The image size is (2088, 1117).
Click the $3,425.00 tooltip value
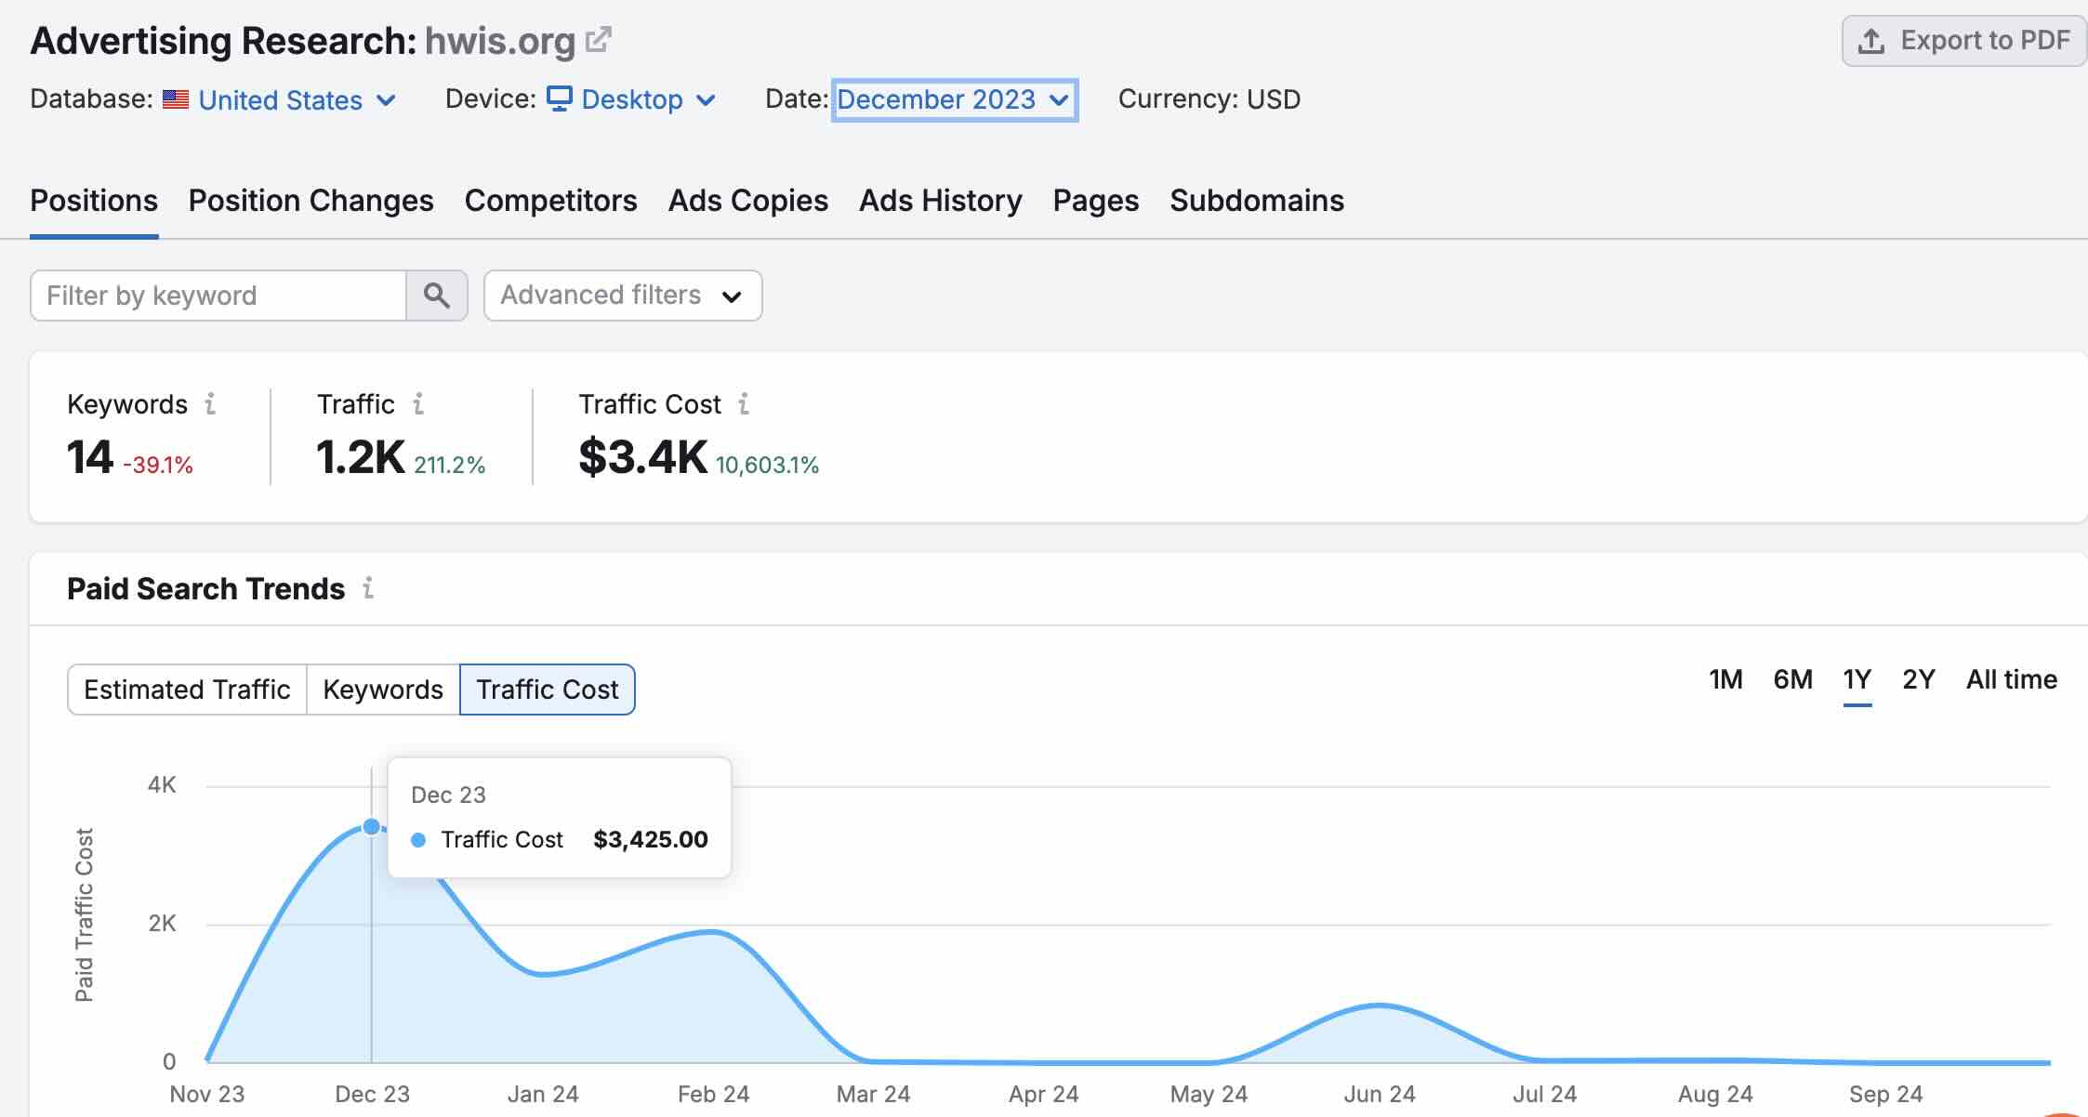pyautogui.click(x=651, y=839)
